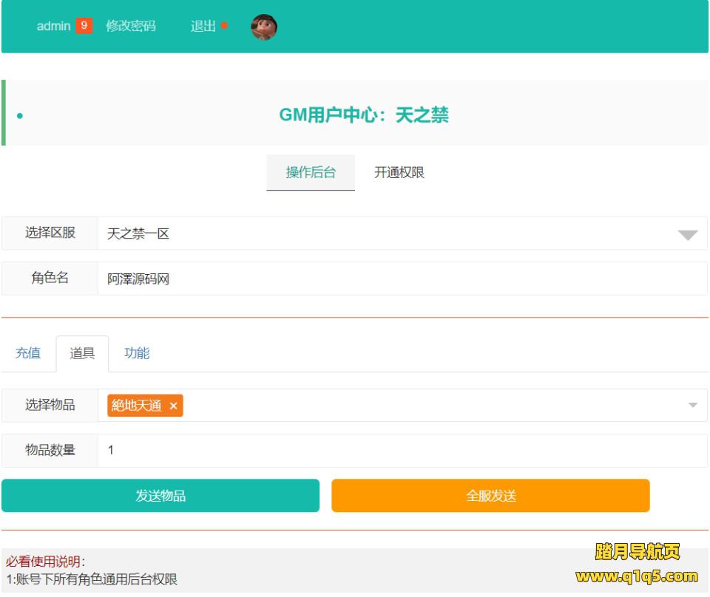This screenshot has height=597, width=710.
Task: Remove the 絶地天通 item tag
Action: click(173, 406)
